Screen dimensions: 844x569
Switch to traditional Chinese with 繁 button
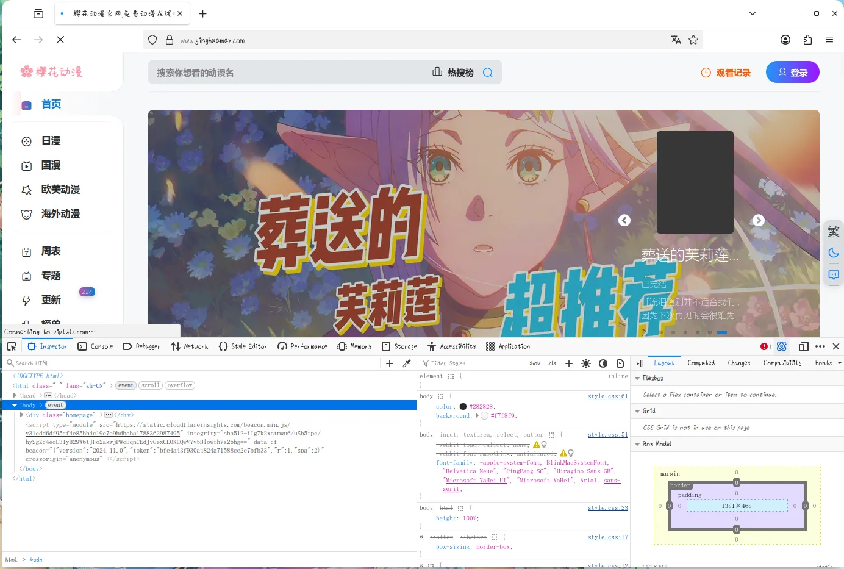834,232
